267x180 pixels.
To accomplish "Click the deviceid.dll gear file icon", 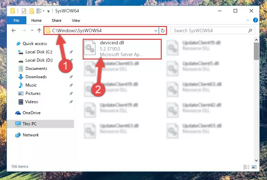I will [x=90, y=48].
